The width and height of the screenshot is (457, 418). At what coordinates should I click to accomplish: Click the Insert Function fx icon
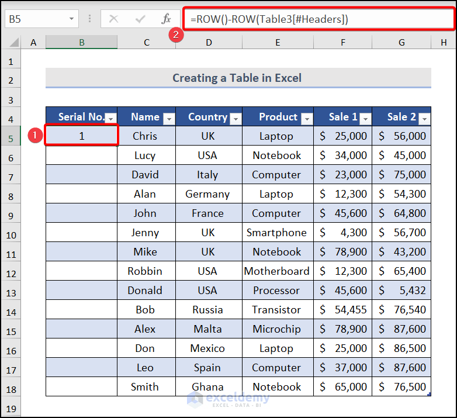click(166, 19)
